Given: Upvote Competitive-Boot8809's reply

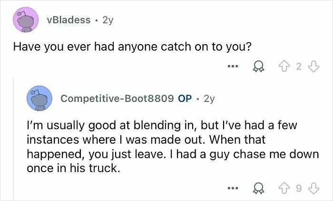Looking at the screenshot, I should click(x=284, y=188).
